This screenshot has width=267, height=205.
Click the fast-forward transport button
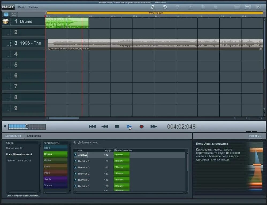click(x=154, y=127)
